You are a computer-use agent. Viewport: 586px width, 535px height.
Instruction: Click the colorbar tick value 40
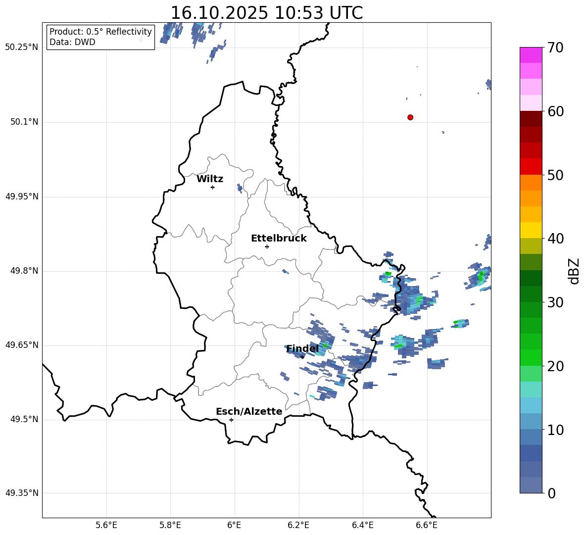click(x=555, y=239)
